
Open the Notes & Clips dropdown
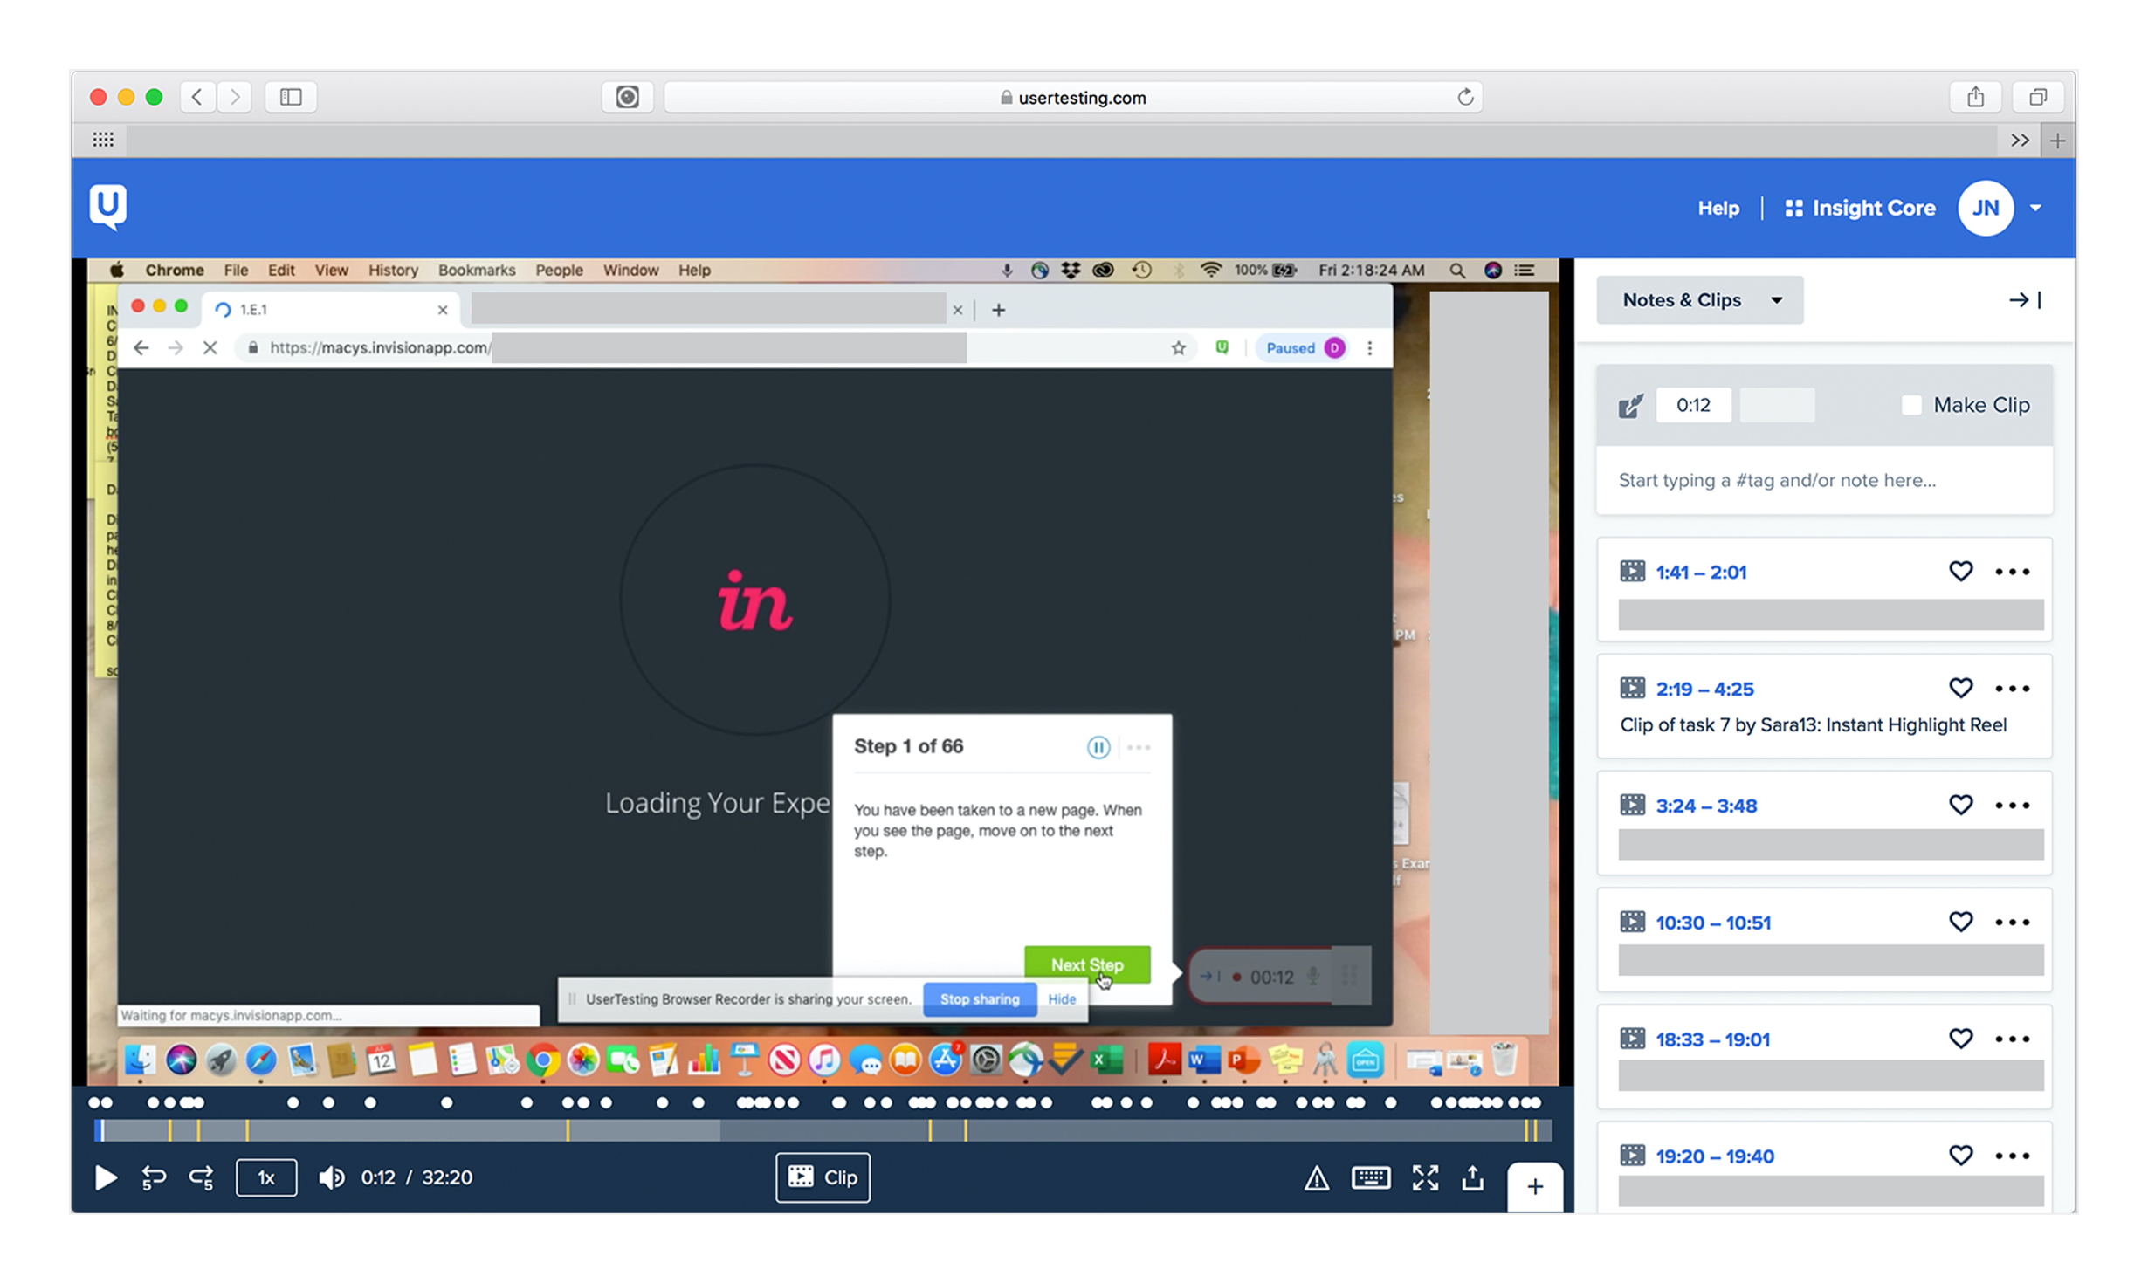click(1699, 300)
